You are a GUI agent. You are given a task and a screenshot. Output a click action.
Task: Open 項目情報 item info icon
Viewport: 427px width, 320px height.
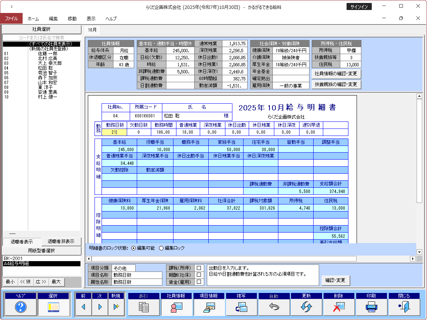click(209, 307)
